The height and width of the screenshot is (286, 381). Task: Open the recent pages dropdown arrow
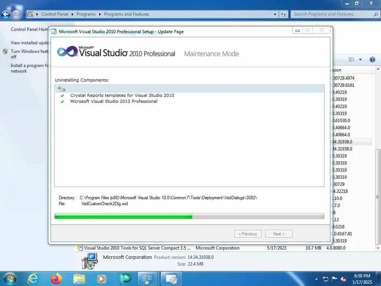click(23, 15)
